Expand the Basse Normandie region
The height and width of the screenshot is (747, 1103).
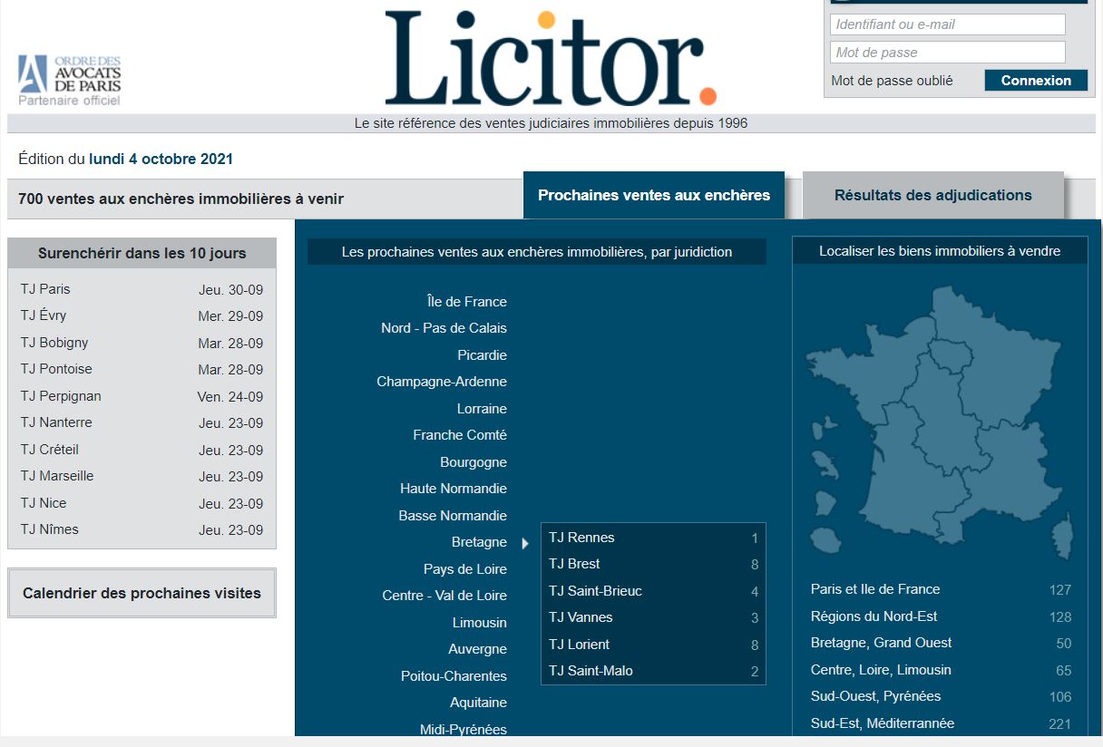453,516
